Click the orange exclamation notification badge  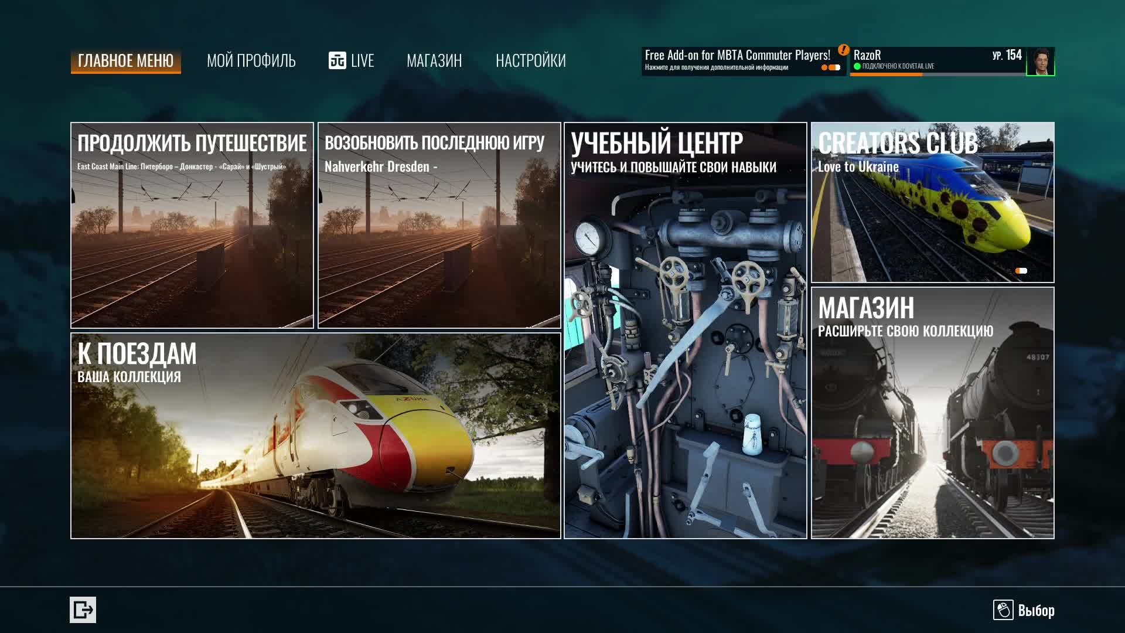(x=843, y=50)
